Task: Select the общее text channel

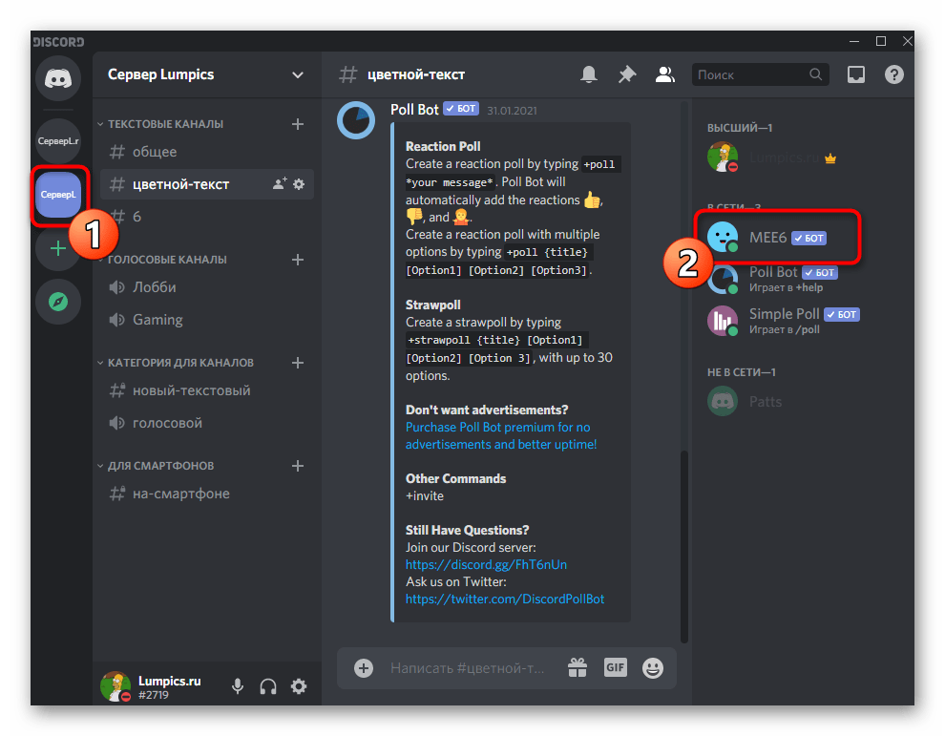Action: pyautogui.click(x=154, y=152)
